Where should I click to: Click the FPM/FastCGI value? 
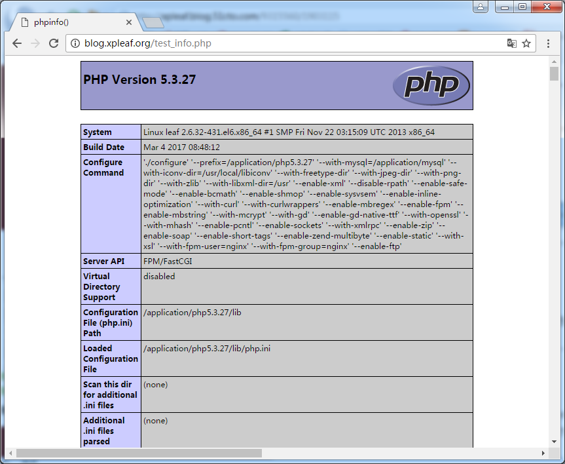(x=168, y=261)
